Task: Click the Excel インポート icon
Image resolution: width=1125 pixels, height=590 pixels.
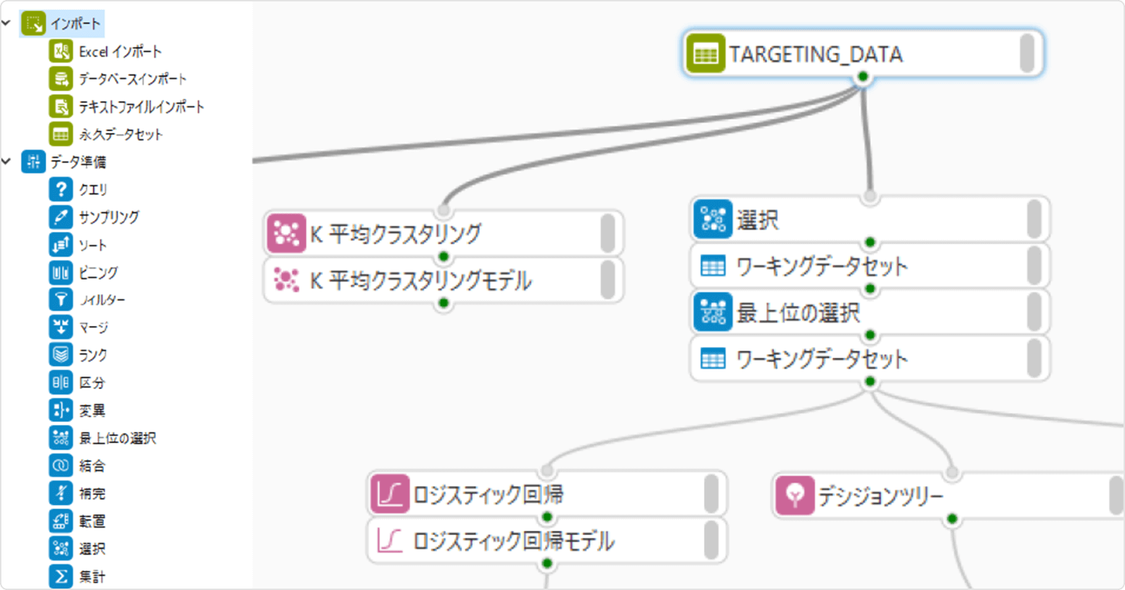Action: pyautogui.click(x=61, y=51)
